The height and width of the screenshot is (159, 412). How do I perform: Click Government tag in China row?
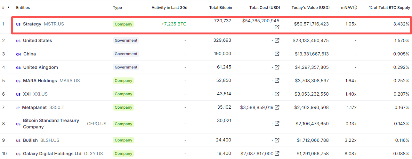(x=126, y=54)
